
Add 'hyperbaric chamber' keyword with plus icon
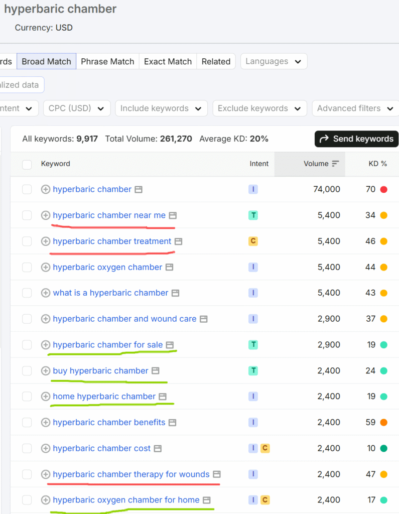coord(46,189)
